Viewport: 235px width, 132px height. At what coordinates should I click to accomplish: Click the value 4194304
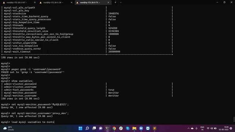pos(113,31)
